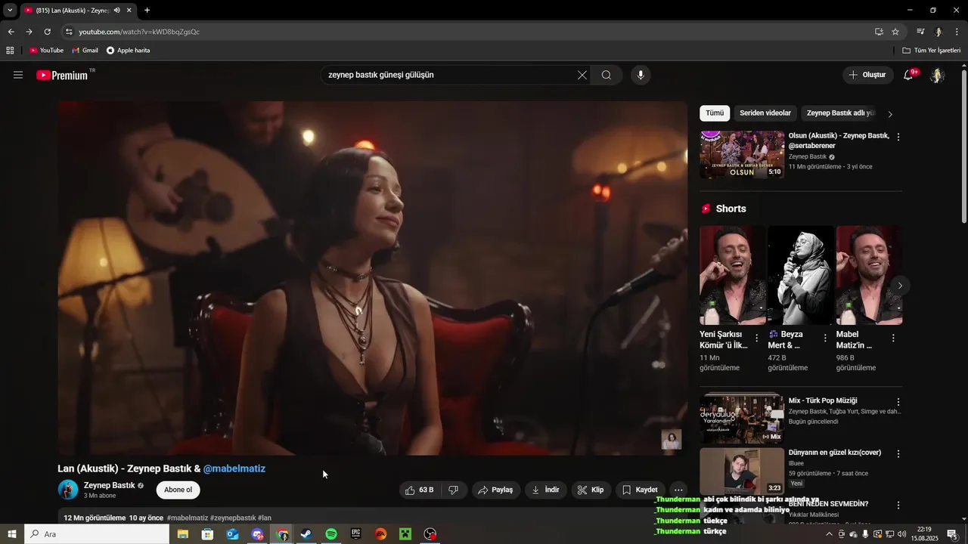Open options for Yeni Şarkısı Kömür short
Screen dimensions: 968x544
[x=757, y=338]
